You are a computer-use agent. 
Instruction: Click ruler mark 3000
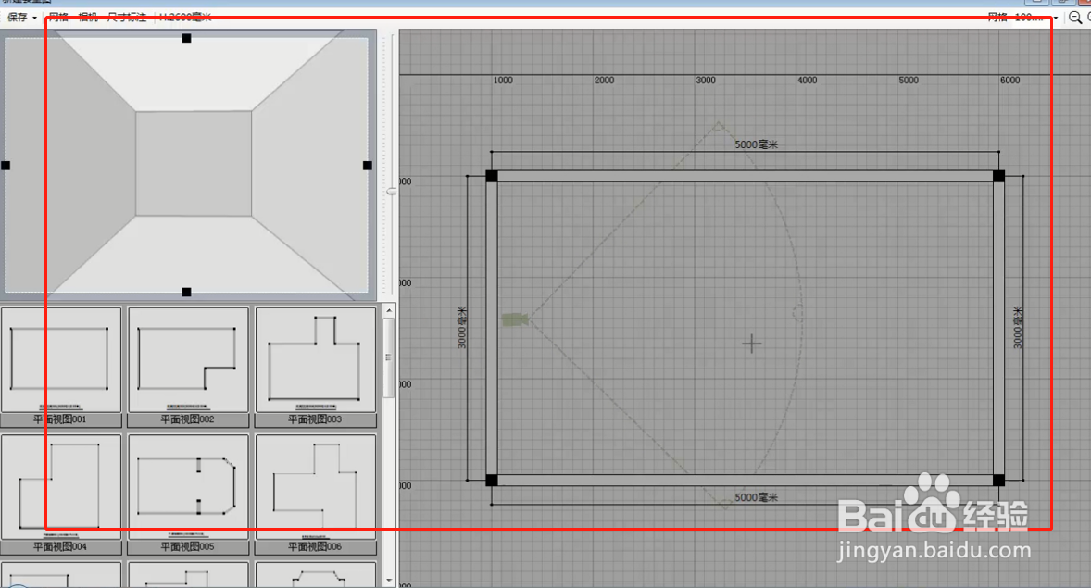point(706,80)
